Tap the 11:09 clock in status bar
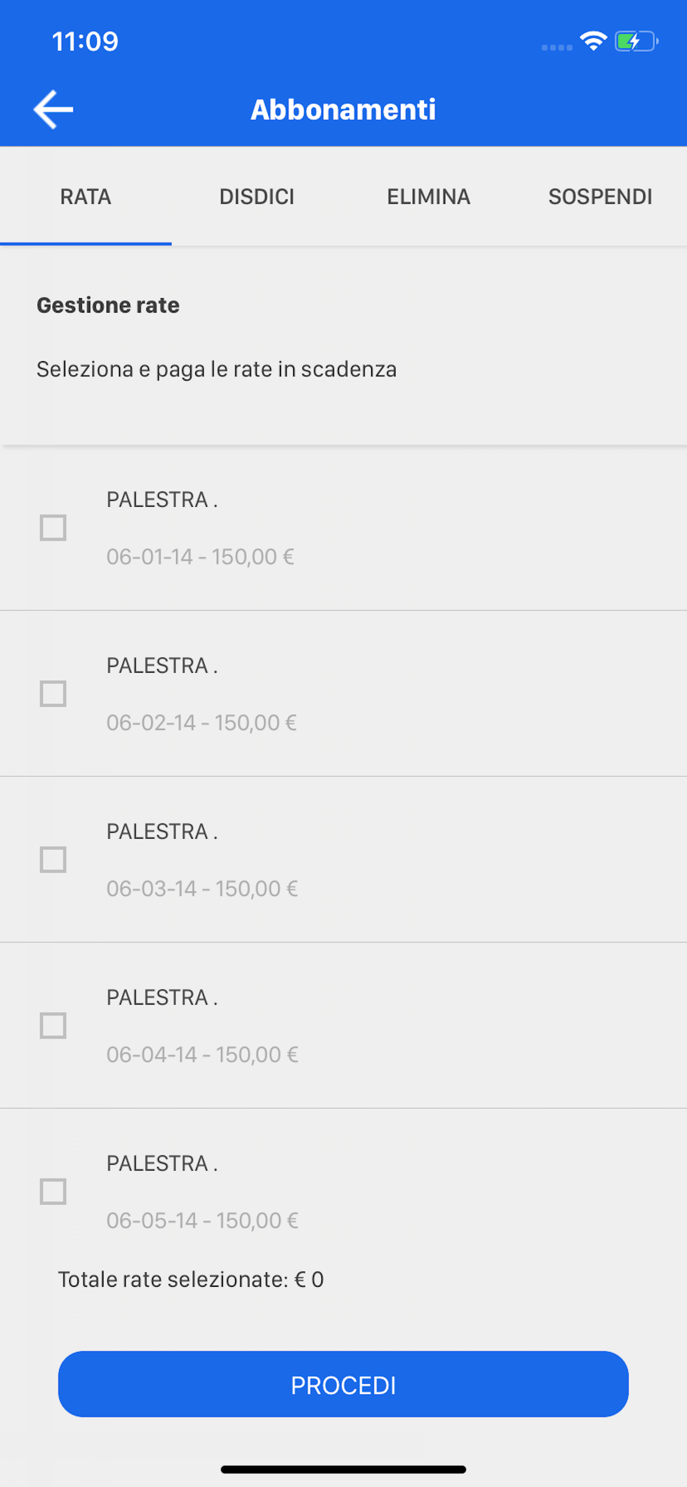Viewport: 687px width, 1487px height. pyautogui.click(x=85, y=41)
